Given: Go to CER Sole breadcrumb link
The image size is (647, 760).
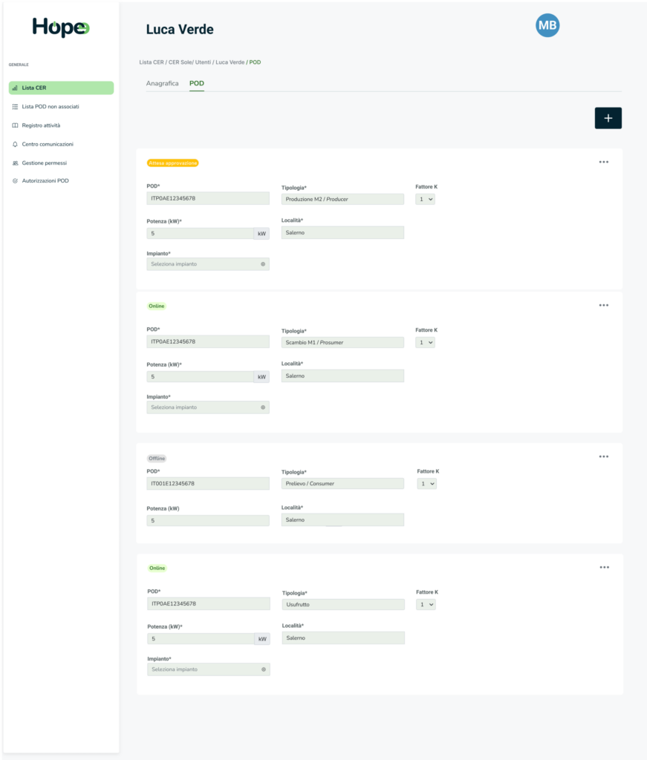Looking at the screenshot, I should pos(181,62).
